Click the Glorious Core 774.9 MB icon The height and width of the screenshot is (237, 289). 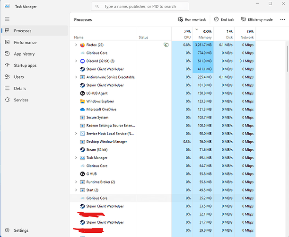pyautogui.click(x=82, y=53)
